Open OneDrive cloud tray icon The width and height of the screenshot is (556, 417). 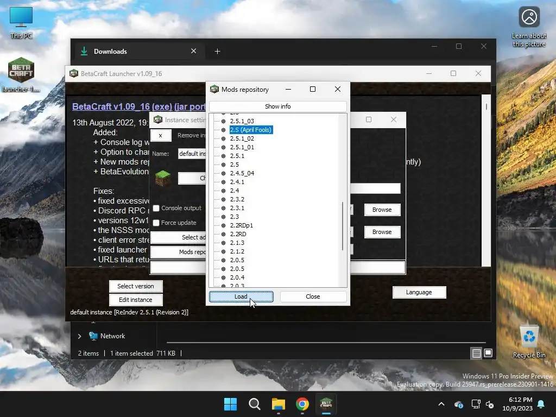coord(459,404)
